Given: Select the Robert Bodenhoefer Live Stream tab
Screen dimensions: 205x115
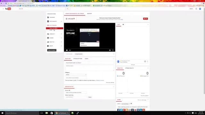Looking at the screenshot, I should pyautogui.click(x=75, y=13).
